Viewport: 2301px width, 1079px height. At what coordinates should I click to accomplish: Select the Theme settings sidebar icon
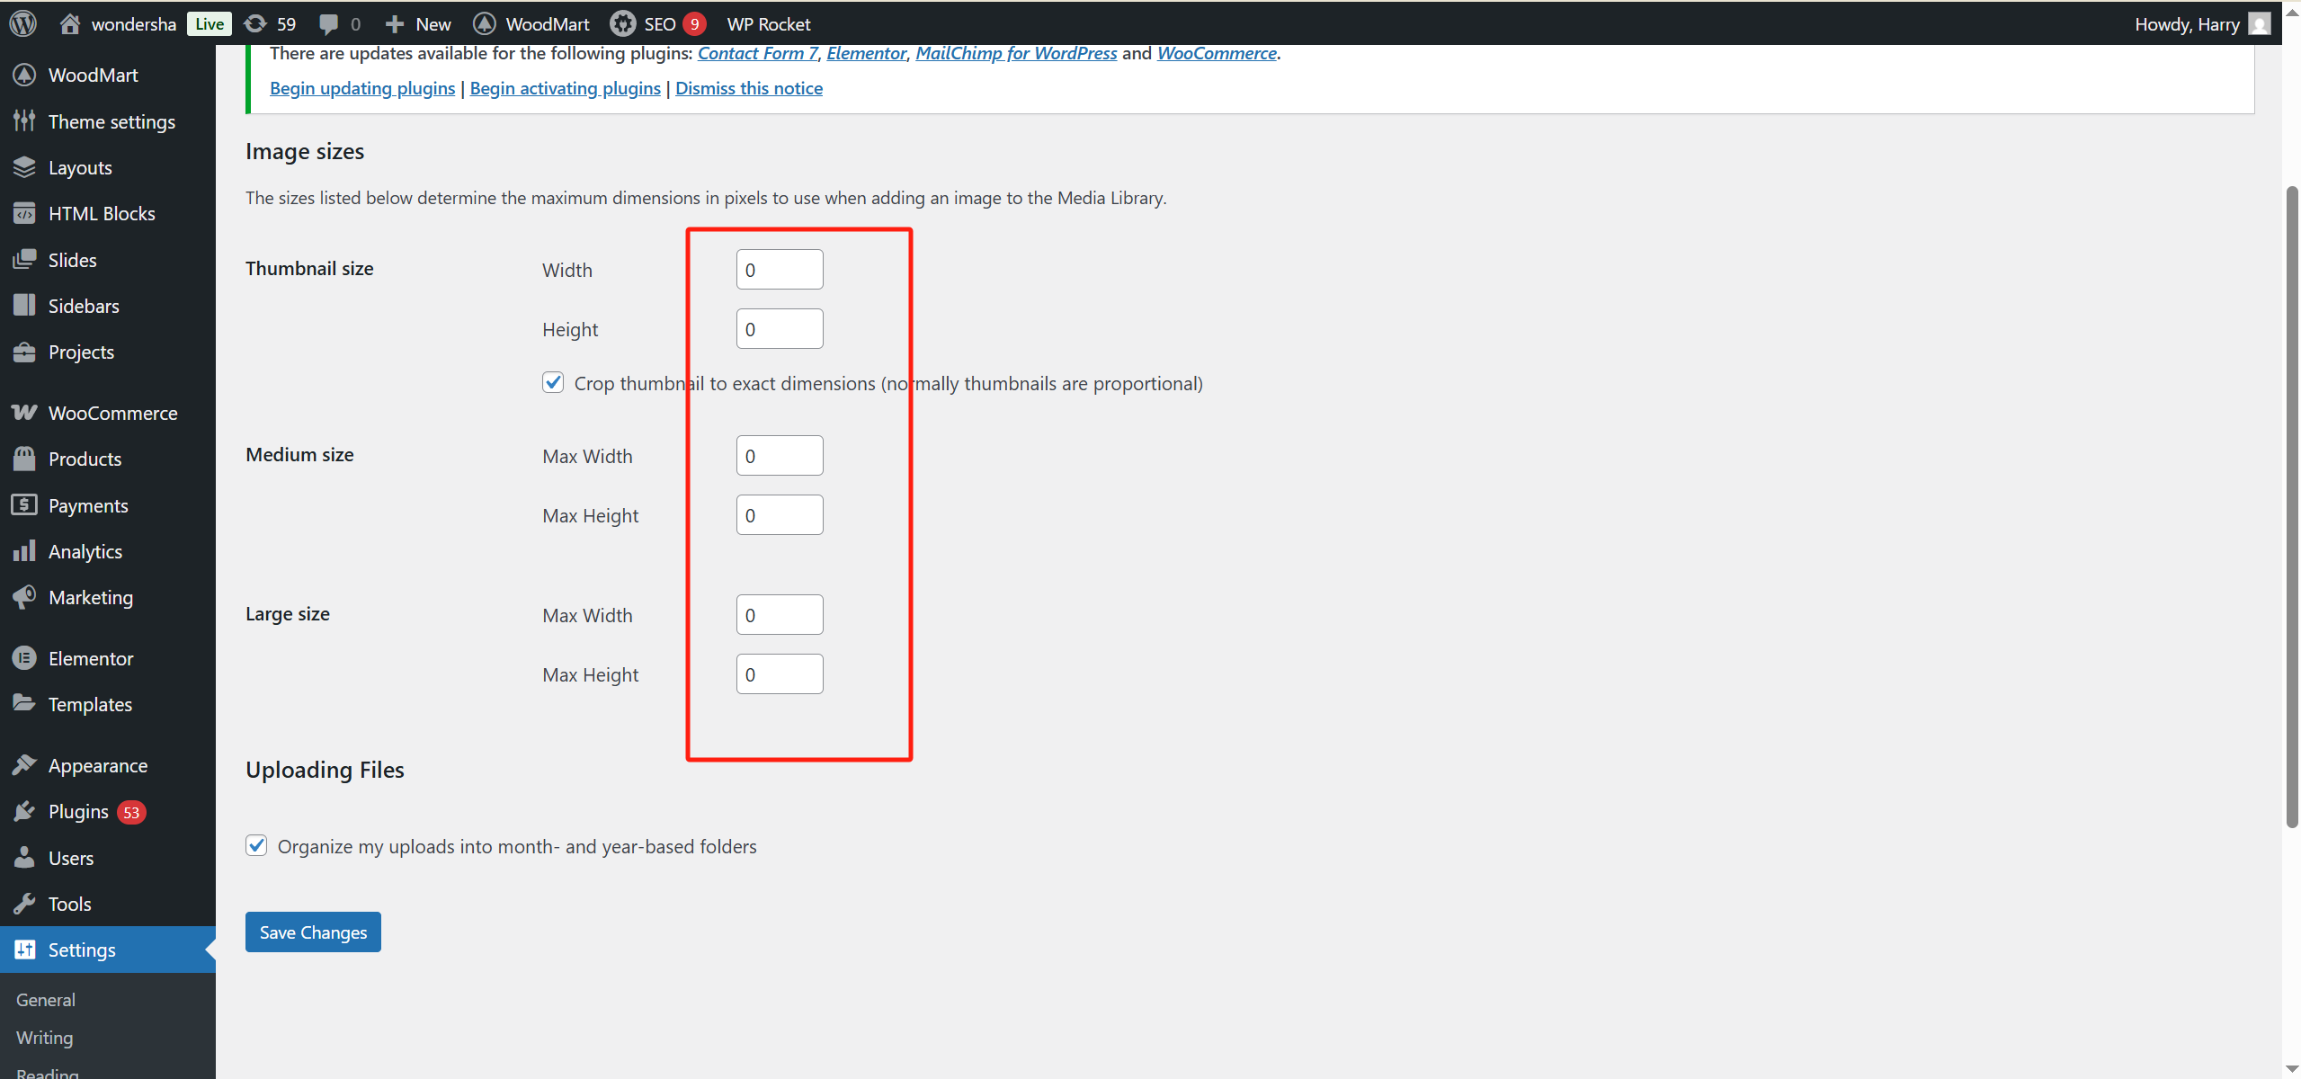tap(24, 121)
